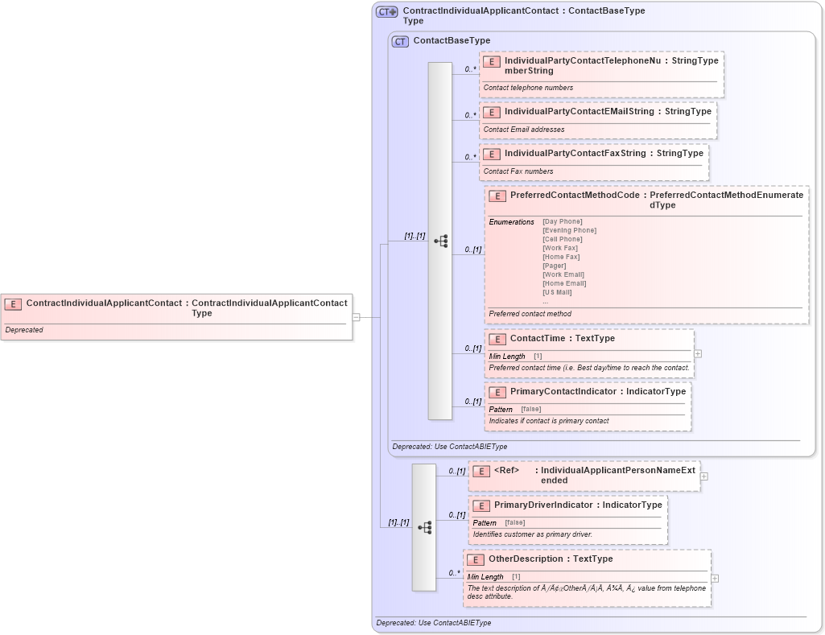
Task: Click the E icon on OtherDescription element
Action: (x=475, y=559)
